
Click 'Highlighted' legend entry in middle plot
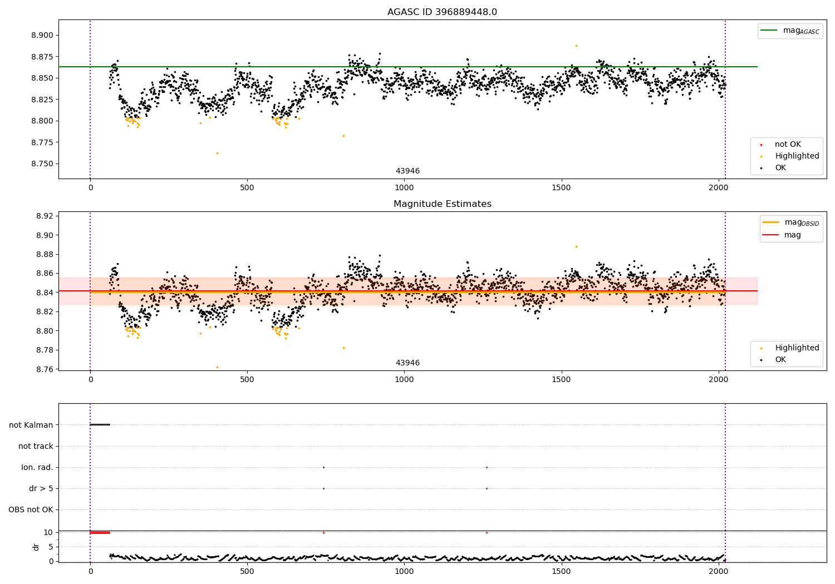coord(797,348)
